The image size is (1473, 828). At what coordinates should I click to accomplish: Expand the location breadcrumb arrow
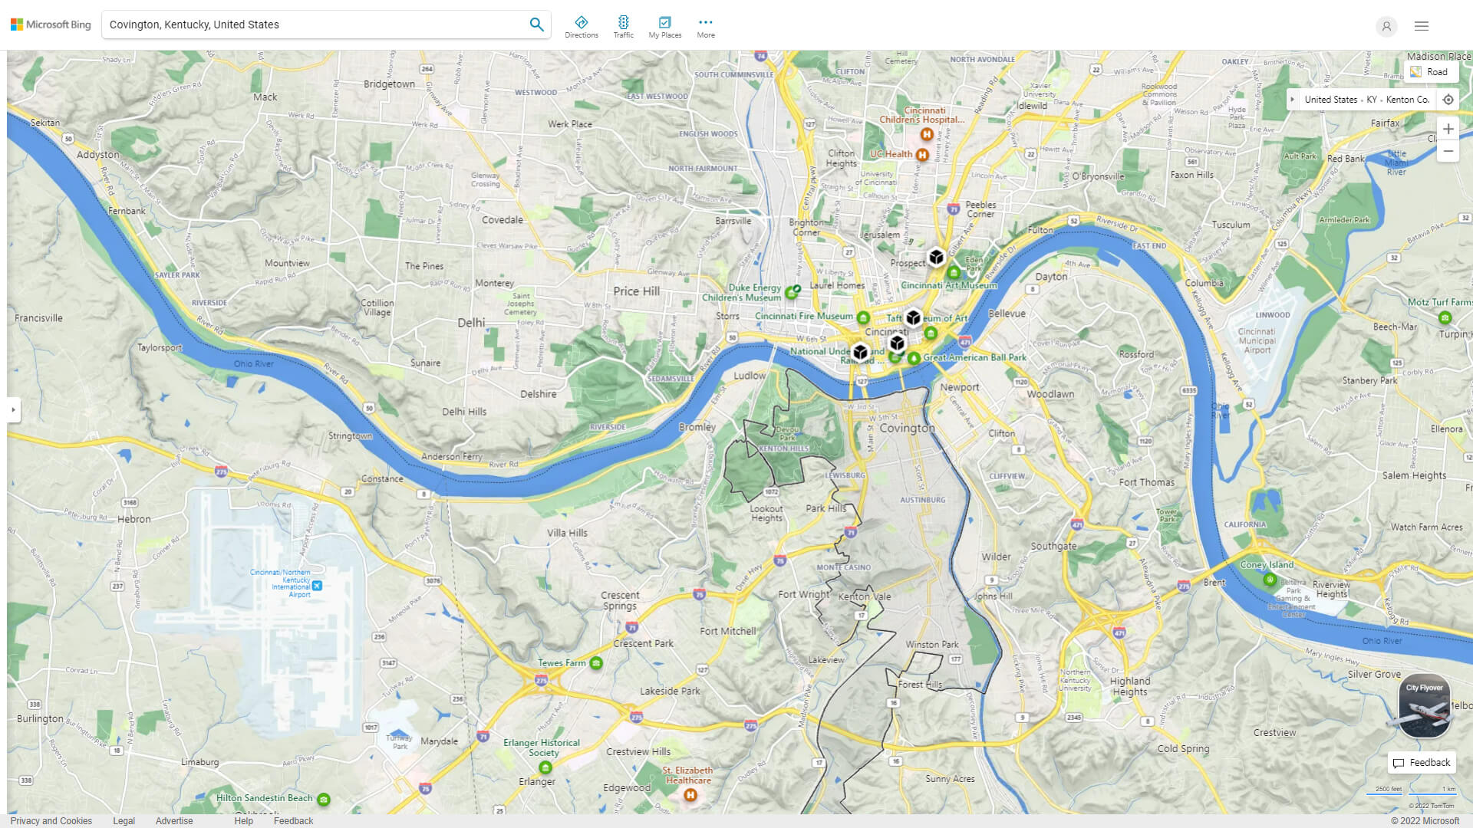(1293, 99)
